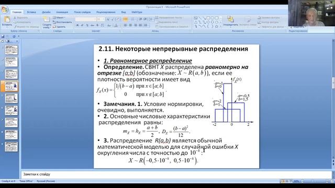Click the Создать слайд new slide icon
The height and width of the screenshot is (188, 335).
47,20
